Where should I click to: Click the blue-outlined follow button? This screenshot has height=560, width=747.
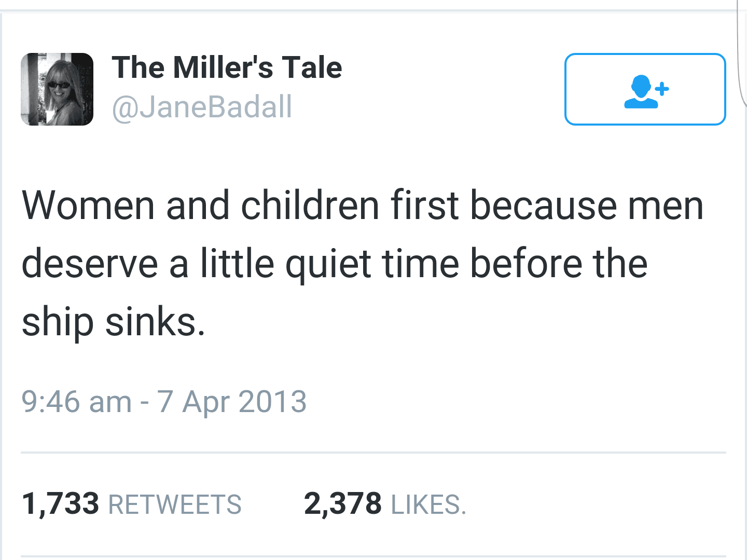click(x=645, y=89)
